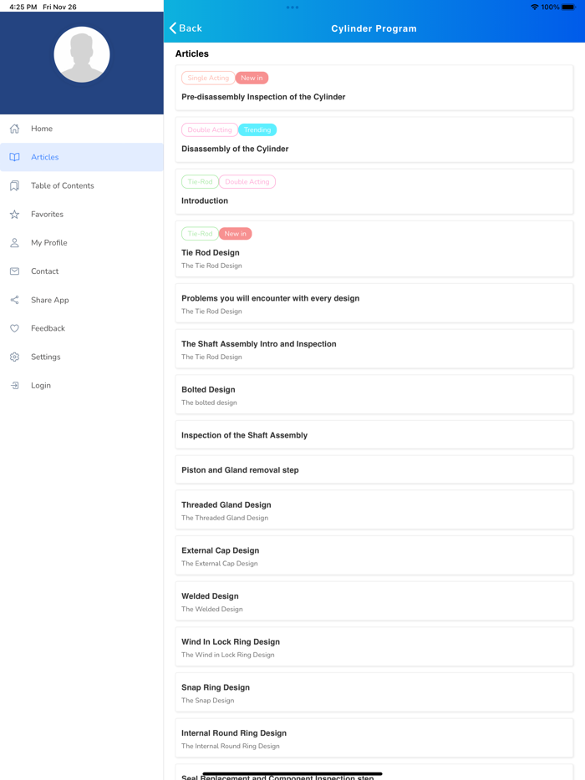Image resolution: width=585 pixels, height=780 pixels.
Task: Open the Pre-disassembly Inspection of the Cylinder article
Action: pos(263,97)
